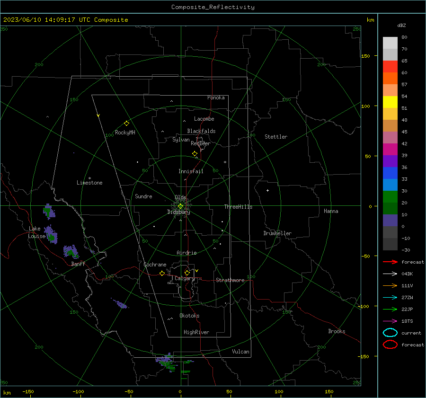Image resolution: width=426 pixels, height=398 pixels.
Task: Click the white 04DK arrow legend icon
Action: click(x=390, y=274)
